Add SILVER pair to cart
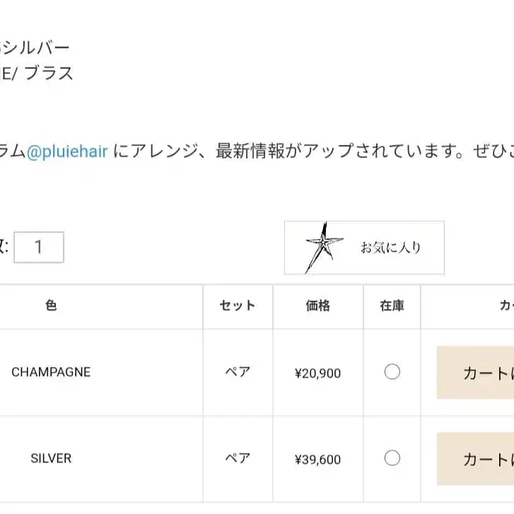Viewport: 514px width, 514px height. 475,459
